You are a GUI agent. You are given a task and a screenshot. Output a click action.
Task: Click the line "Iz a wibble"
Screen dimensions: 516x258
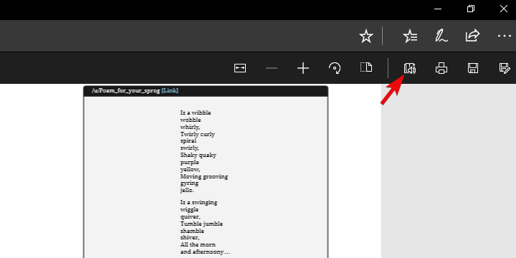(196, 113)
